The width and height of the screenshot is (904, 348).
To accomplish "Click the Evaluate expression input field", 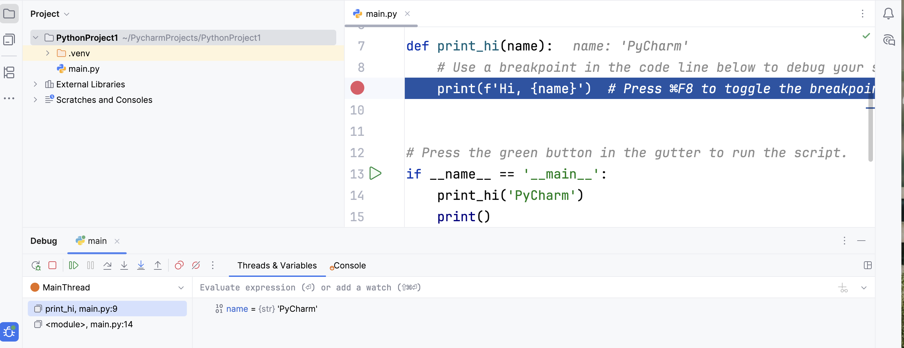I will tap(491, 288).
